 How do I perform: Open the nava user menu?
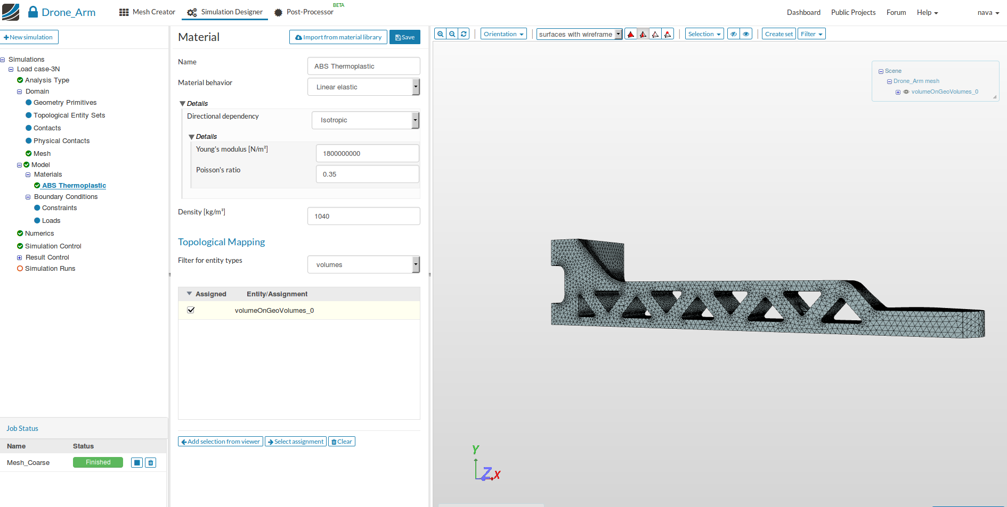988,12
